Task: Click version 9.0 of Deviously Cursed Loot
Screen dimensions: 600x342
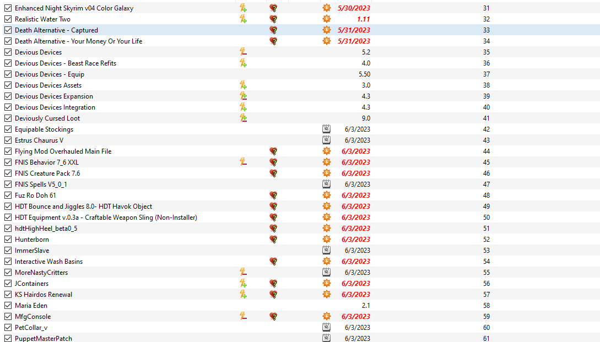Action: pos(366,118)
